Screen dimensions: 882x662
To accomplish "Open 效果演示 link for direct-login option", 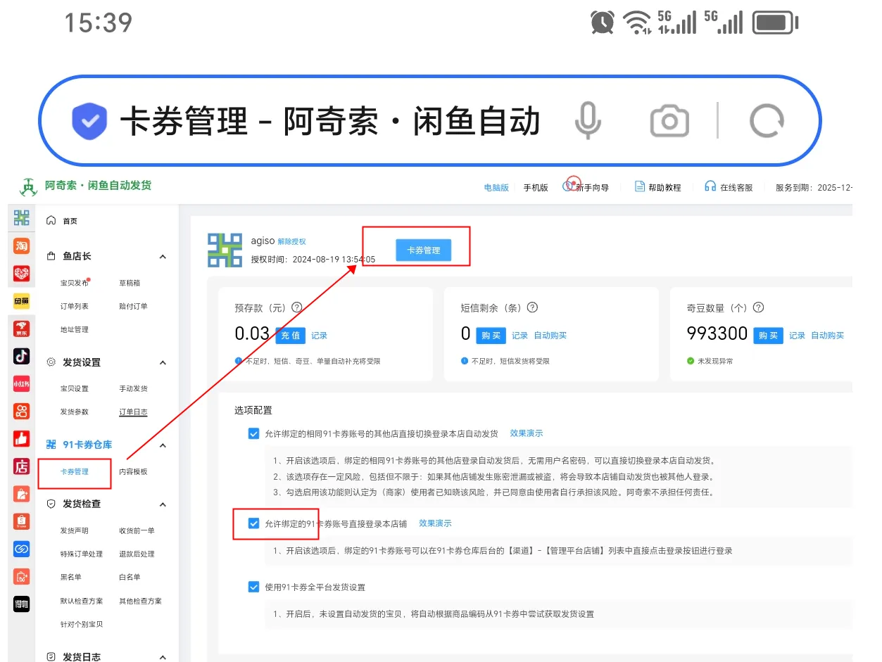I will tap(435, 523).
